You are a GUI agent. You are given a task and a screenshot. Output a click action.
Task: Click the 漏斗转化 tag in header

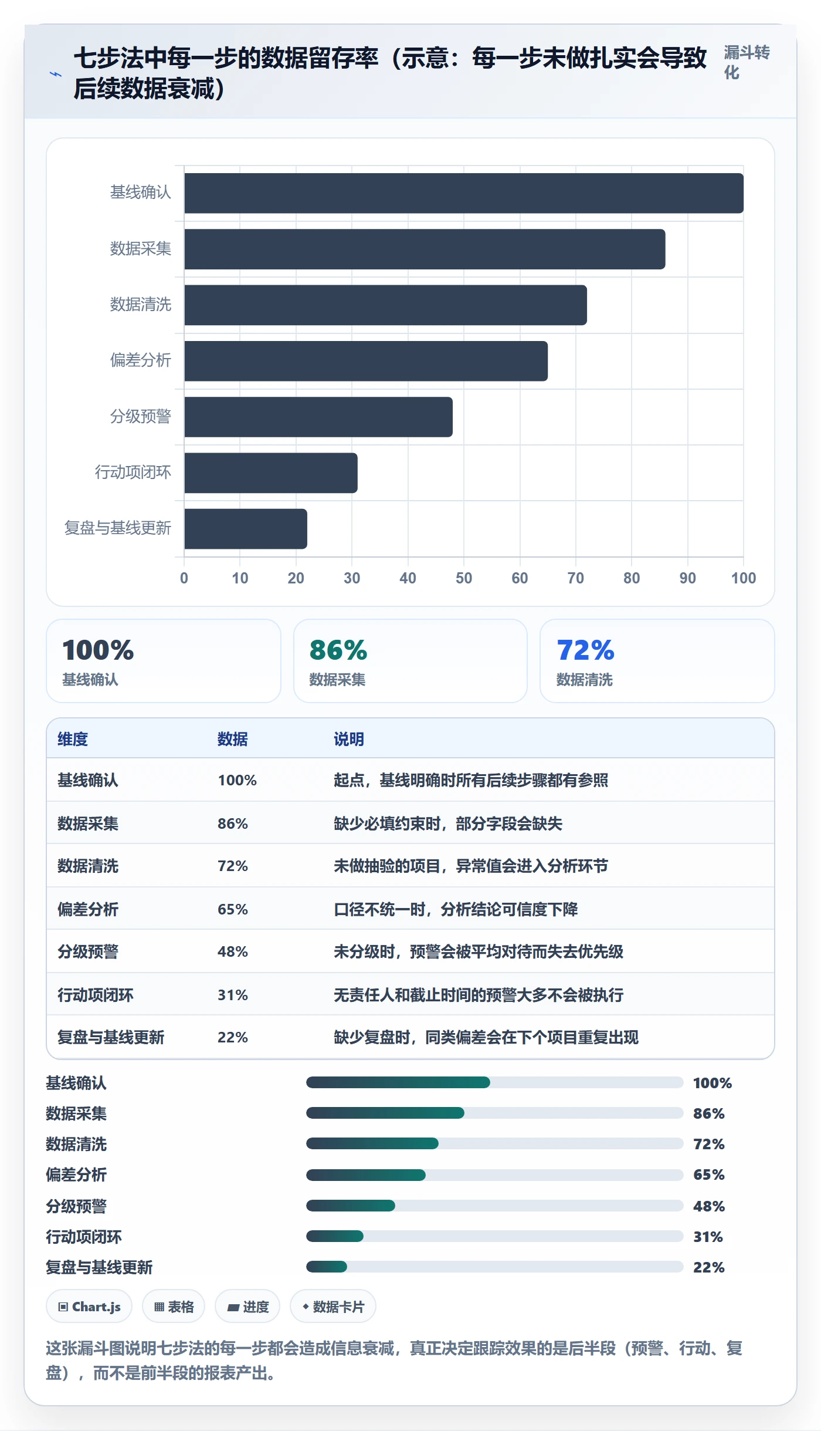tap(746, 63)
